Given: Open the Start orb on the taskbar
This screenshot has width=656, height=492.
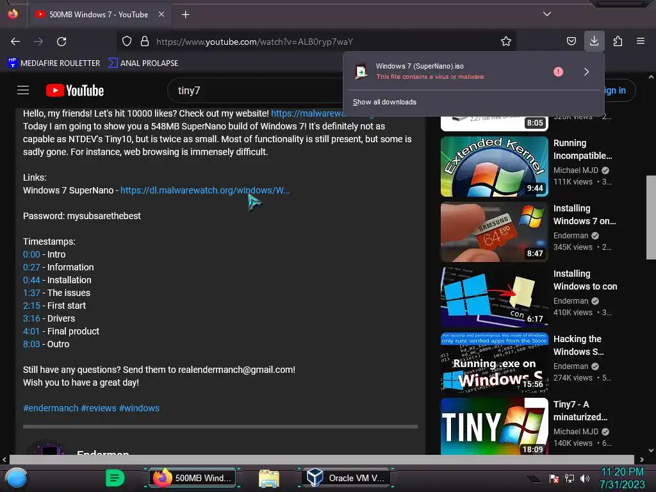Looking at the screenshot, I should pyautogui.click(x=17, y=478).
